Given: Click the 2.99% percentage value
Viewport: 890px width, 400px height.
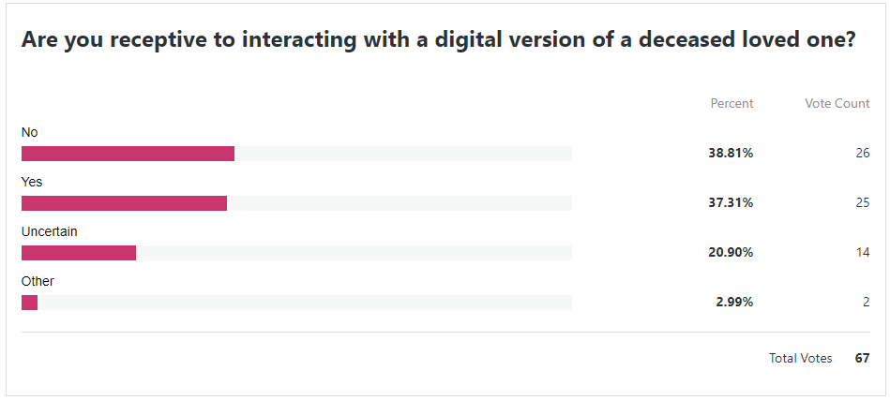Looking at the screenshot, I should 734,303.
